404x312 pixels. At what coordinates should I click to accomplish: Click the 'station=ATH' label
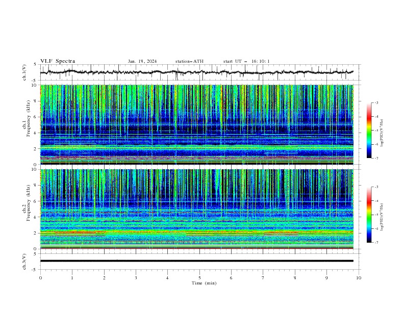click(189, 61)
